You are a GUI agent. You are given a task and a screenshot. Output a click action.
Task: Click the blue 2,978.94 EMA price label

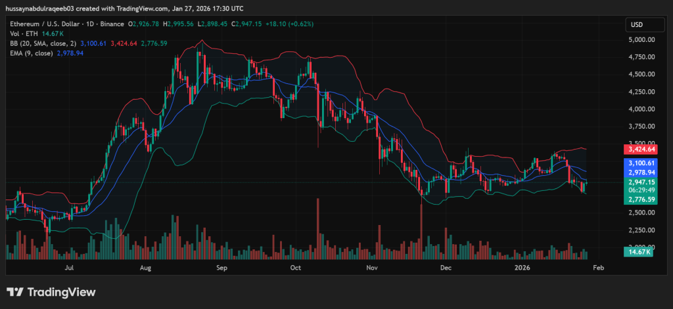(x=640, y=172)
